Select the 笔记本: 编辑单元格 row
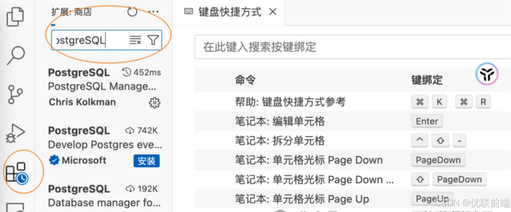This screenshot has width=511, height=212. click(352, 121)
